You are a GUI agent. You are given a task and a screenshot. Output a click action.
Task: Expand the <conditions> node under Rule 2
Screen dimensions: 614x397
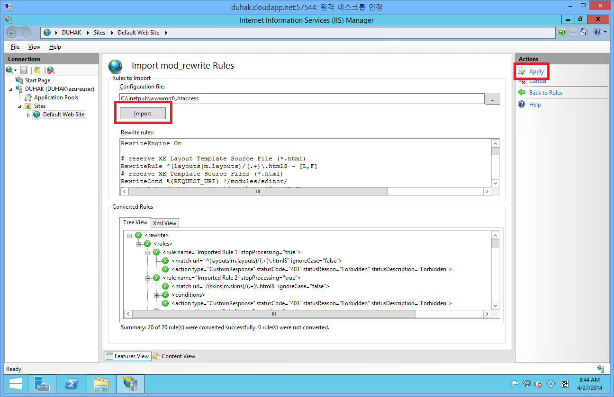coord(157,295)
